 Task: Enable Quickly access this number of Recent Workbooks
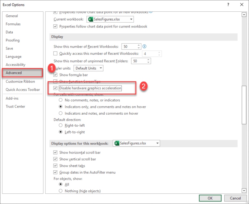click(55, 53)
